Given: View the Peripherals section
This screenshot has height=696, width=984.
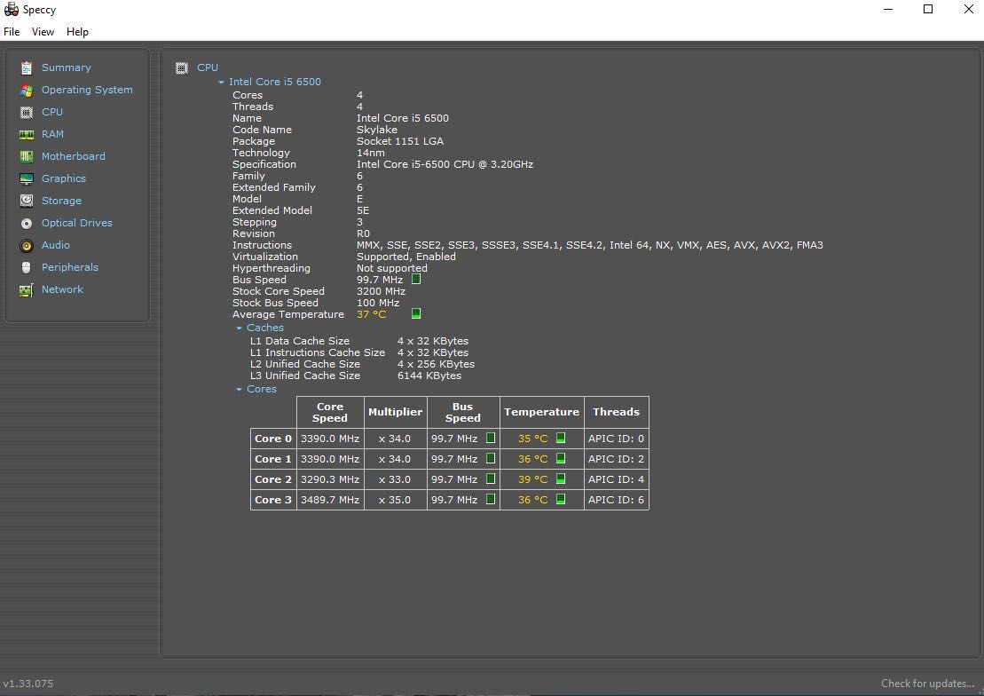Looking at the screenshot, I should coord(70,267).
